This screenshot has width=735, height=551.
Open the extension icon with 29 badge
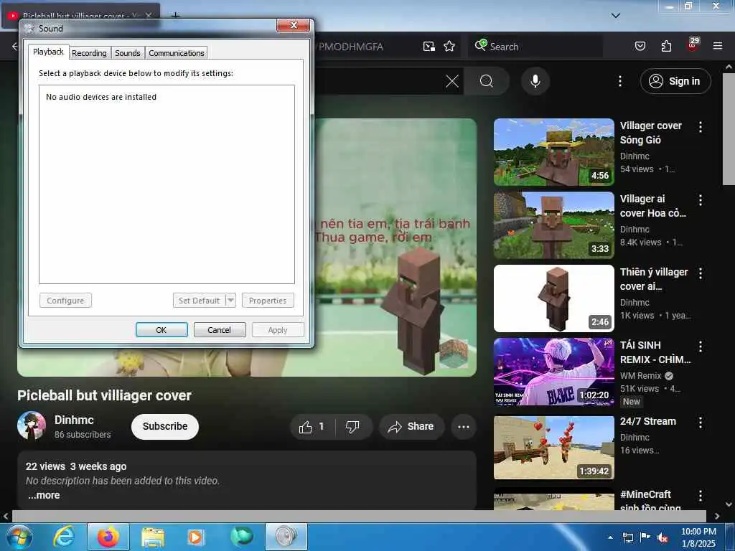[x=693, y=45]
